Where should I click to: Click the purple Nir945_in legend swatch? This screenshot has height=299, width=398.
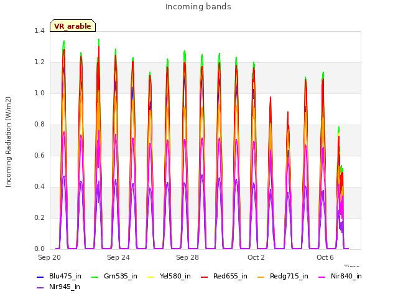[40, 288]
